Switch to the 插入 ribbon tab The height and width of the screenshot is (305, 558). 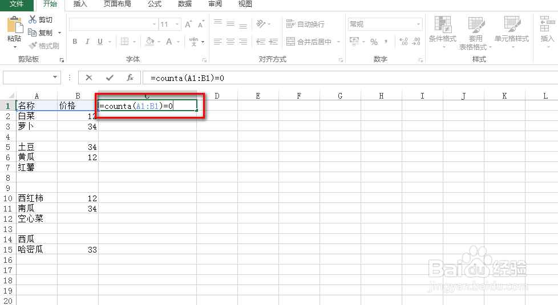pos(80,4)
